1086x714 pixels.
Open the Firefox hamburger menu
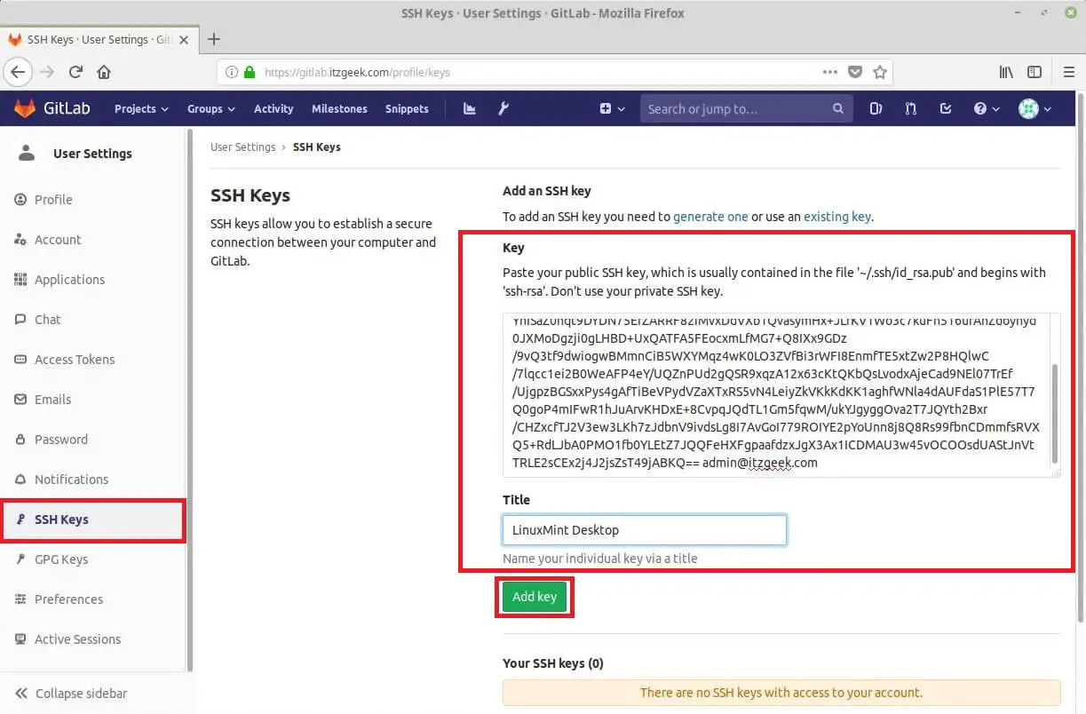(1069, 72)
